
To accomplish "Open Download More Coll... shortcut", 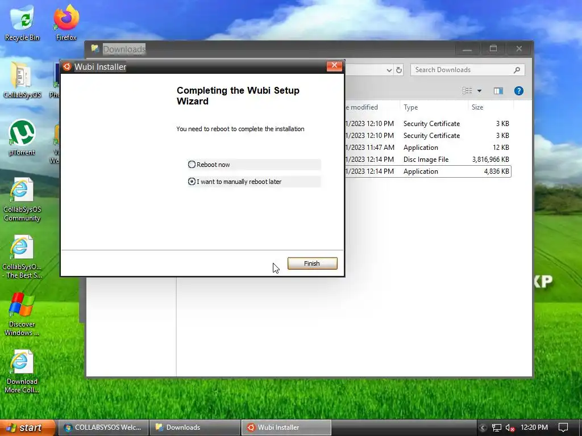I will click(22, 371).
